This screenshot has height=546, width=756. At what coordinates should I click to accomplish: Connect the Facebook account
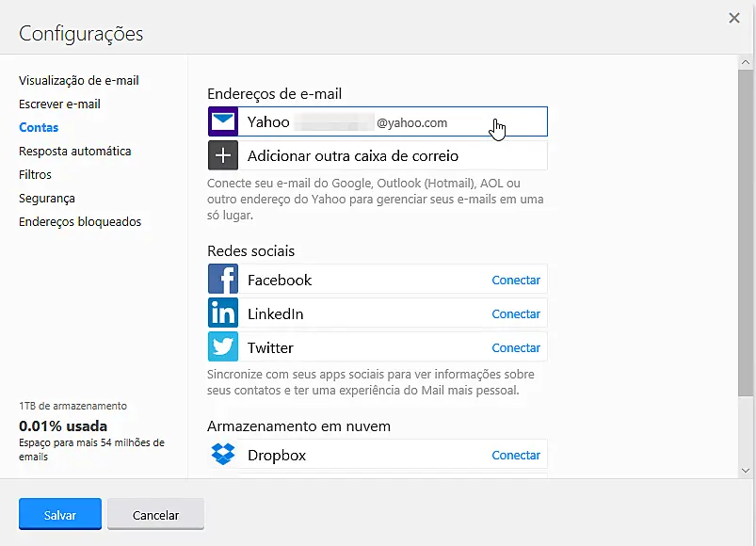pyautogui.click(x=516, y=281)
